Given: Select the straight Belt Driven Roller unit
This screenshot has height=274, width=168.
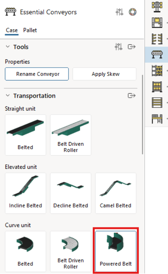Looking at the screenshot, I should tap(71, 135).
